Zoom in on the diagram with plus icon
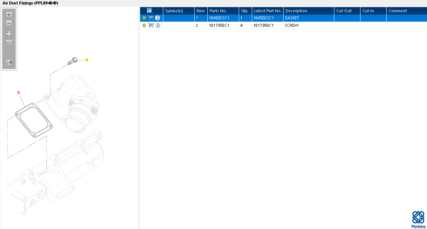The height and width of the screenshot is (229, 427). tap(9, 15)
